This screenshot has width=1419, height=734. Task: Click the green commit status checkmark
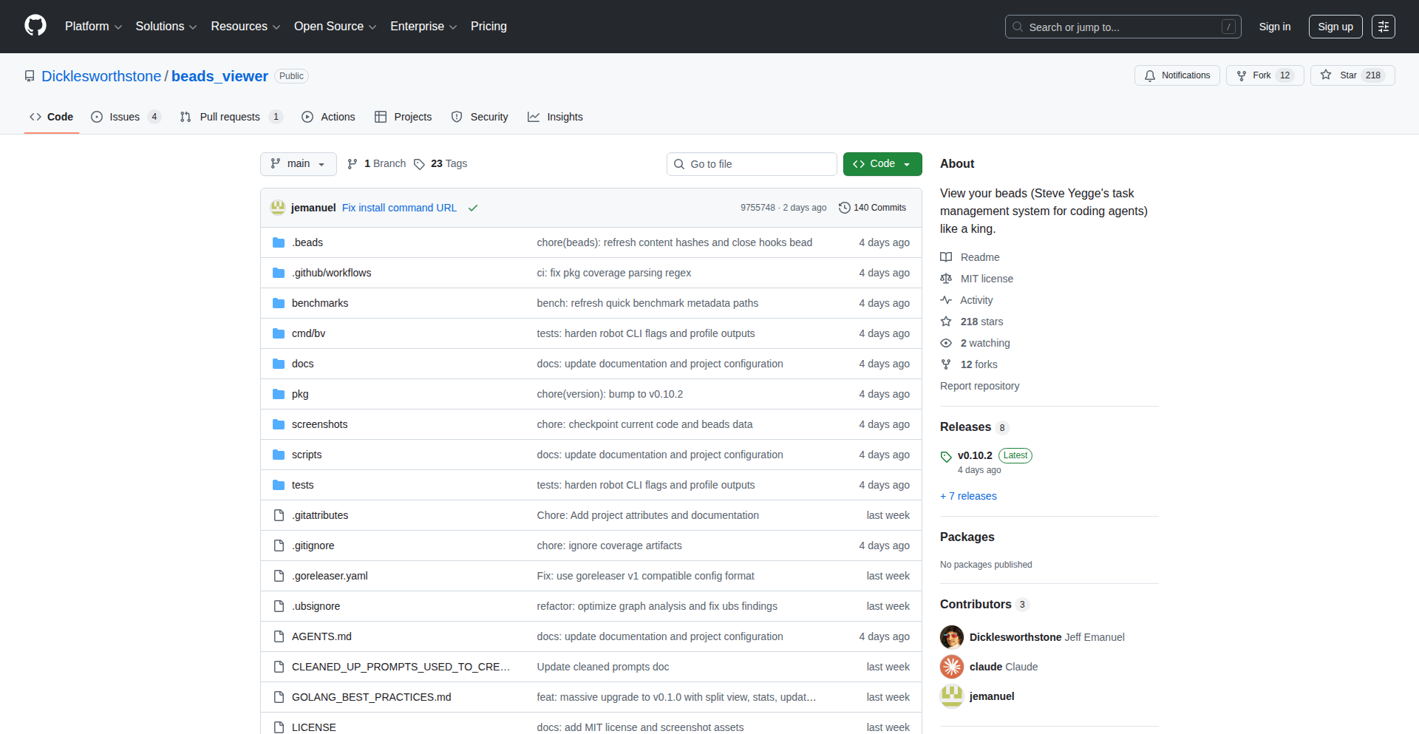[x=473, y=208]
